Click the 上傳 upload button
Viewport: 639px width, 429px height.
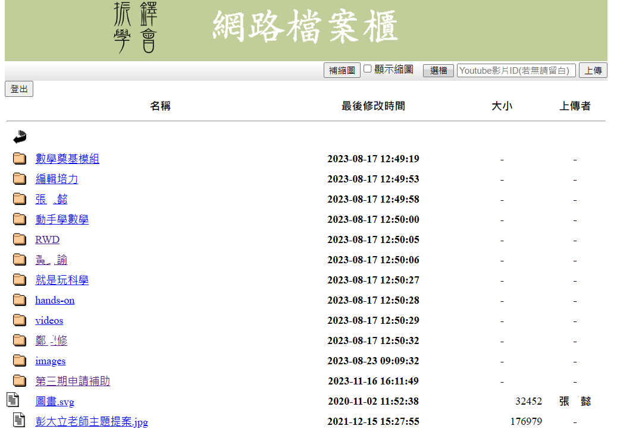pos(593,70)
